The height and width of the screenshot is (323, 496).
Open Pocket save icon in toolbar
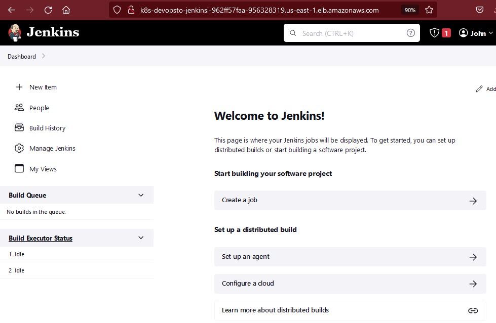pos(480,10)
